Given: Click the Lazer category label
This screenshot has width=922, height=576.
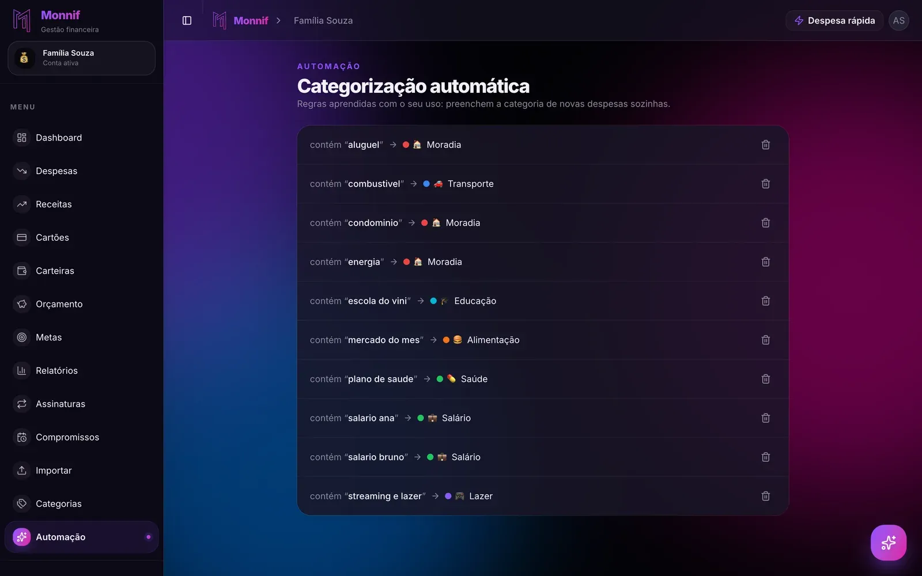Looking at the screenshot, I should 481,496.
